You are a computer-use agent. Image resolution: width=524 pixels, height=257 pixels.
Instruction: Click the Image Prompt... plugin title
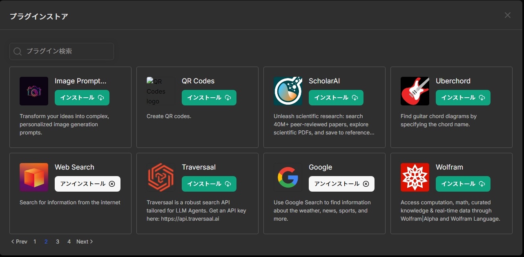click(80, 81)
